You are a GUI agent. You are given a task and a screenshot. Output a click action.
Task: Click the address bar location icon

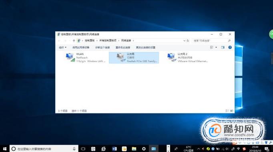pyautogui.click(x=79, y=41)
